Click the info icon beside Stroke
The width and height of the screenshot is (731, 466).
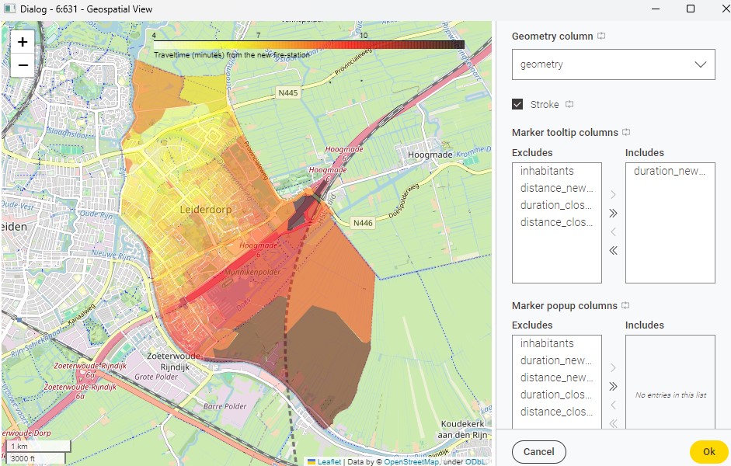pyautogui.click(x=569, y=105)
